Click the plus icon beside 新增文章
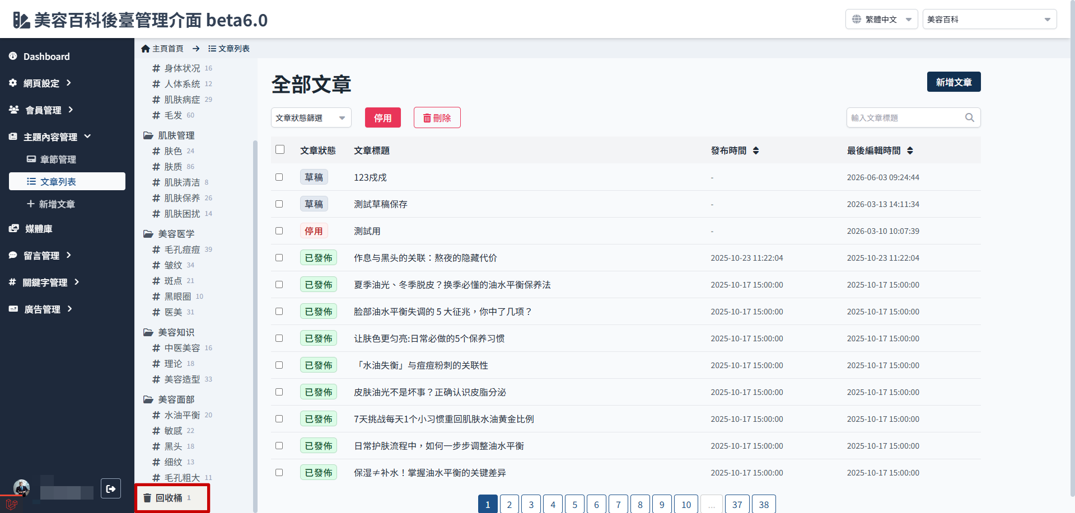Image resolution: width=1075 pixels, height=513 pixels. click(x=31, y=204)
